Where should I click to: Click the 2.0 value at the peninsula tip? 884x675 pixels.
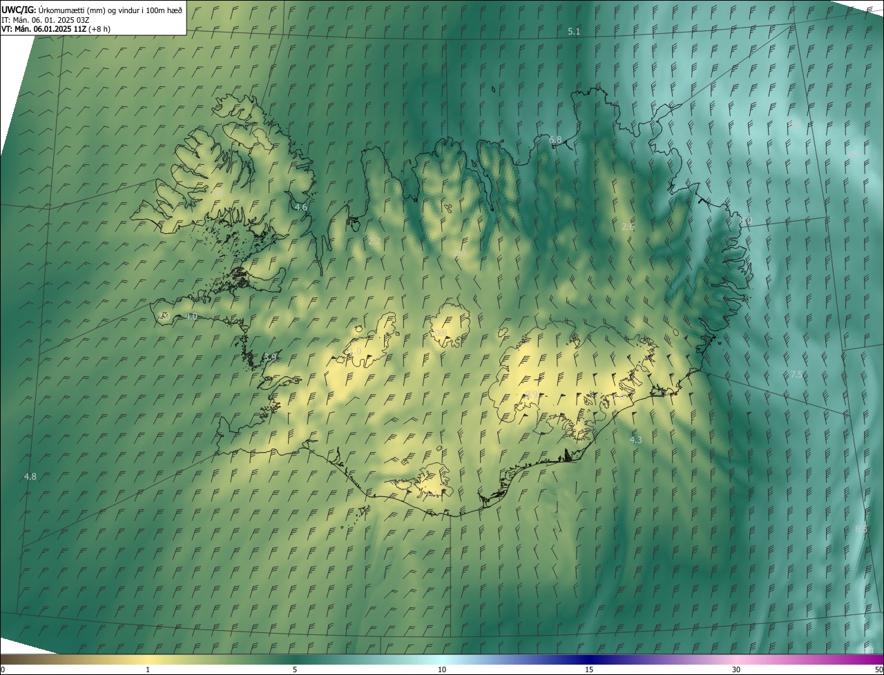click(x=163, y=316)
